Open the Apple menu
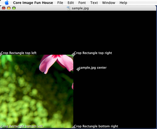This screenshot has width=157, height=129. tap(7, 3)
